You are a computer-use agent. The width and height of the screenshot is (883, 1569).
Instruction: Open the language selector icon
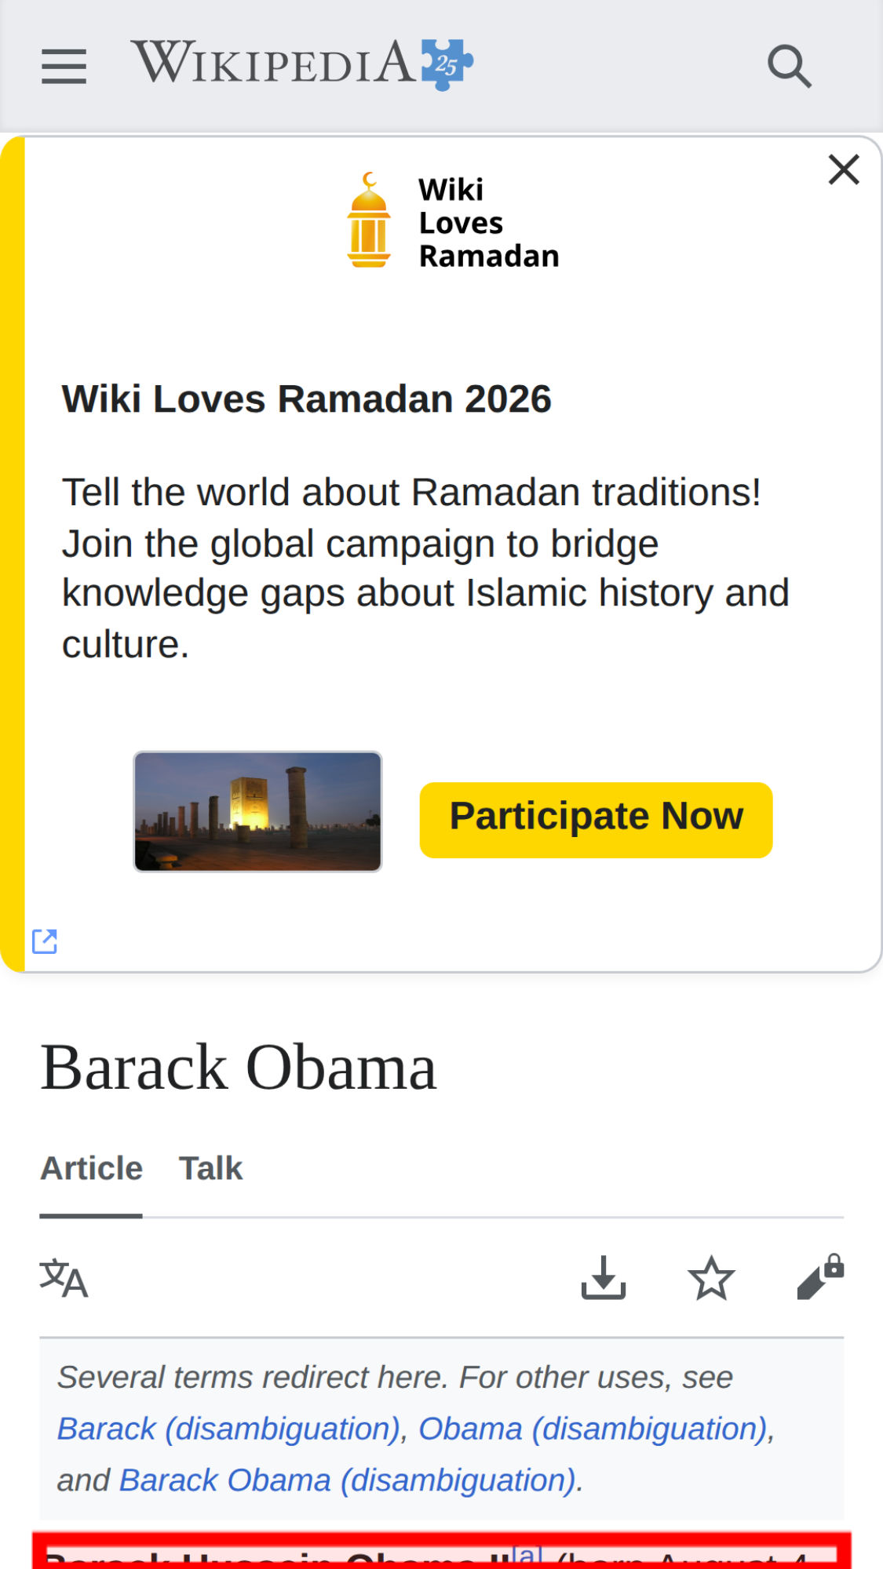[64, 1278]
